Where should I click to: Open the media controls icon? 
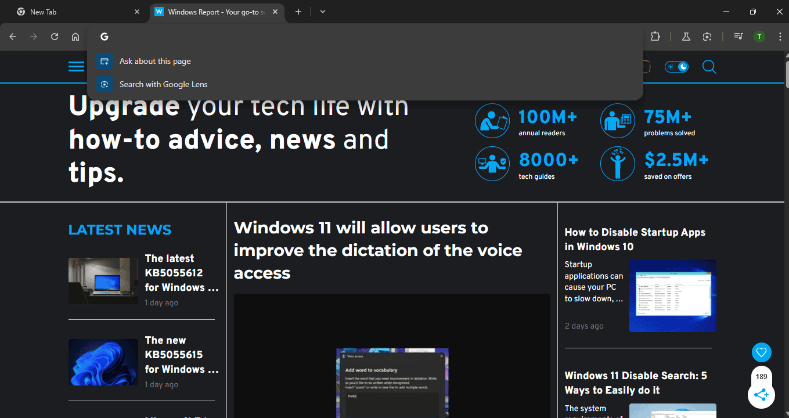(x=738, y=37)
